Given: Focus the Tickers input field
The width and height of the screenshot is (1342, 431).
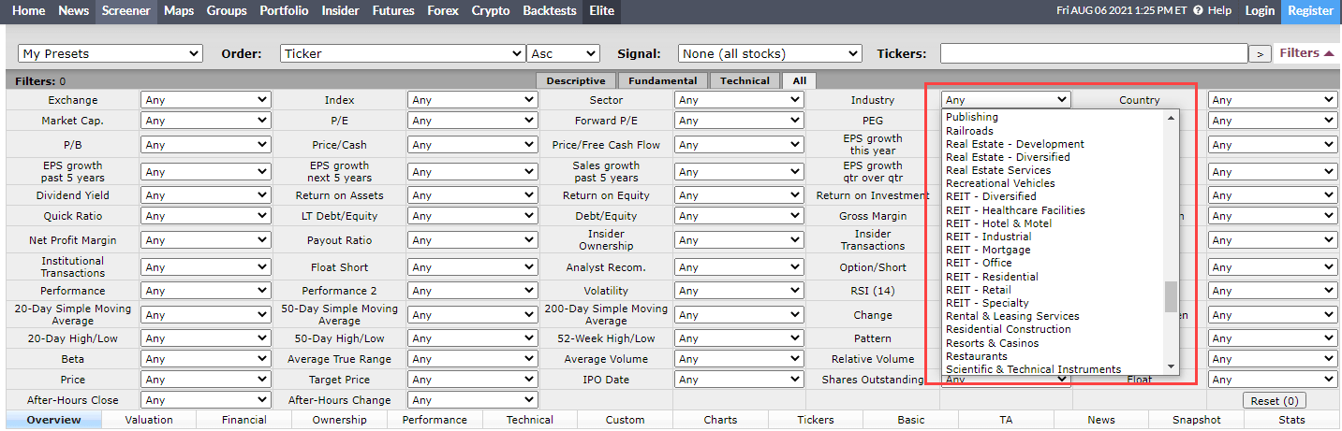Looking at the screenshot, I should [x=1093, y=53].
